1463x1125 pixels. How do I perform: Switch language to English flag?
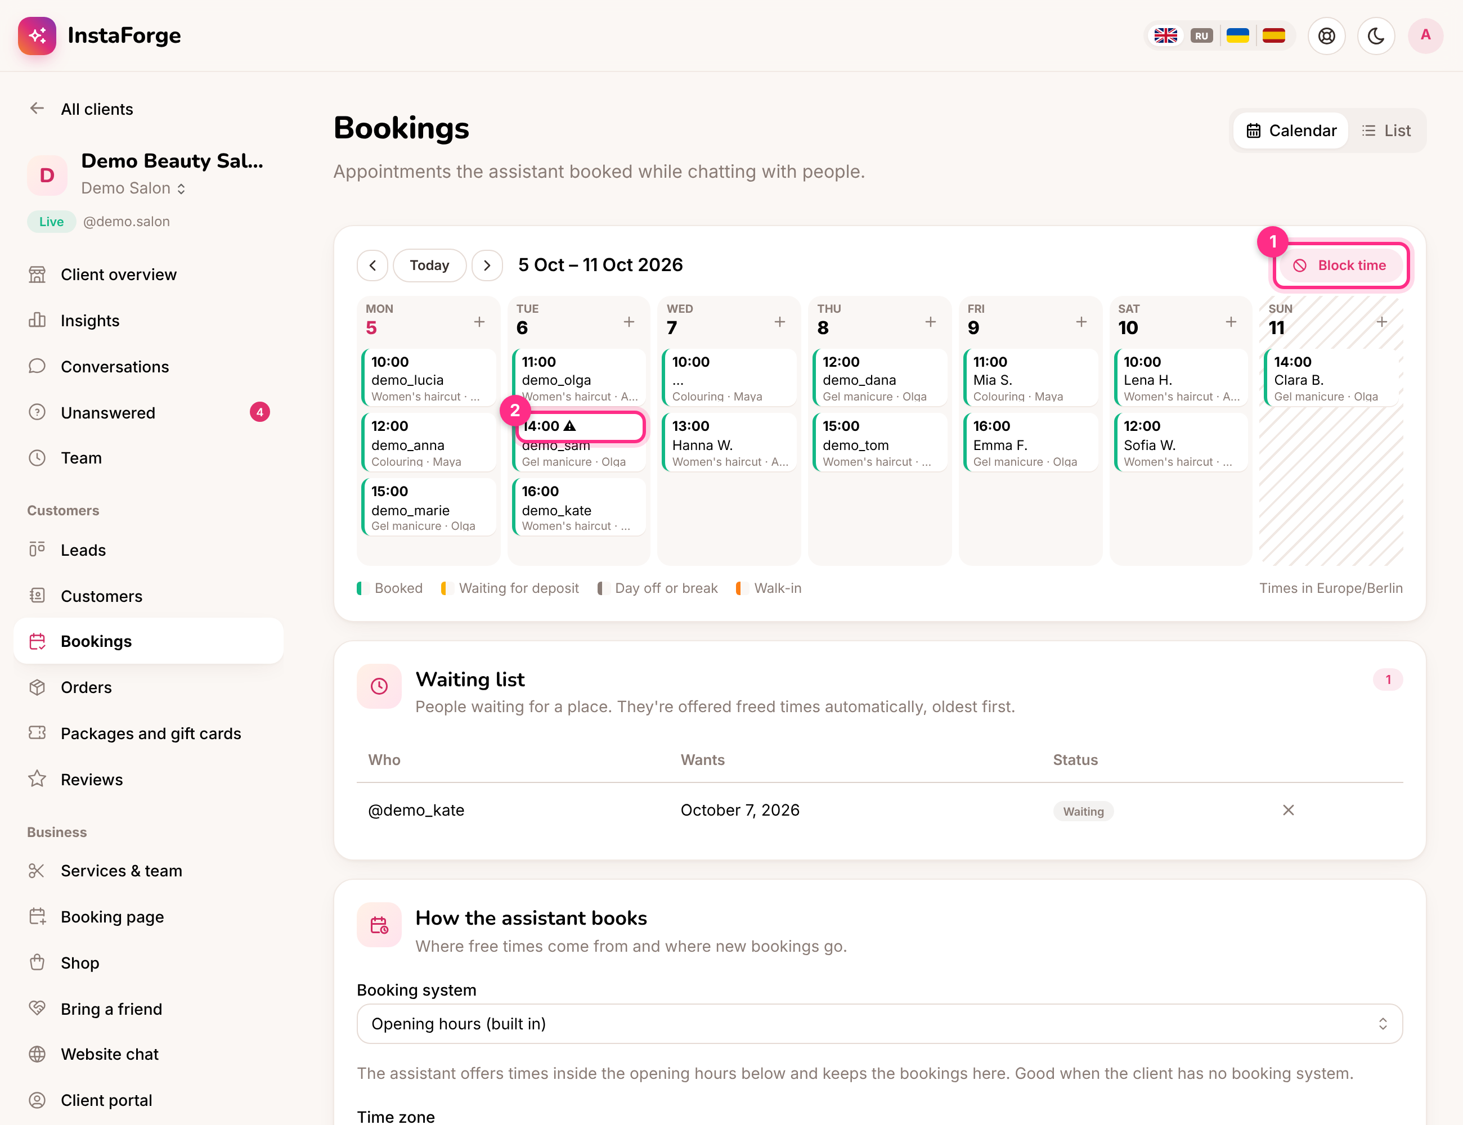pos(1165,35)
